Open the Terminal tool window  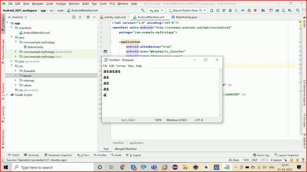click(32, 155)
